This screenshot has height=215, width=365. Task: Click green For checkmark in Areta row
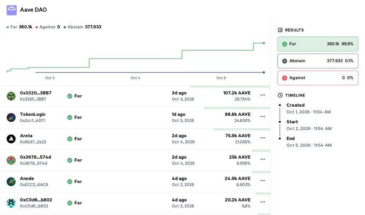pyautogui.click(x=70, y=139)
